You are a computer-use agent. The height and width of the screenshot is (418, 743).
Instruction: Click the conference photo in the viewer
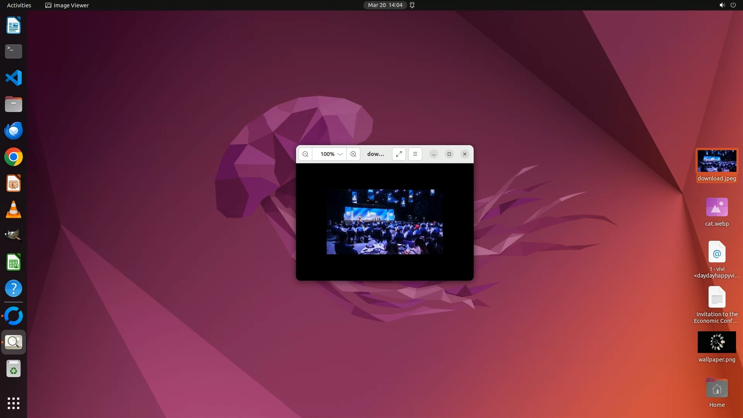click(384, 222)
